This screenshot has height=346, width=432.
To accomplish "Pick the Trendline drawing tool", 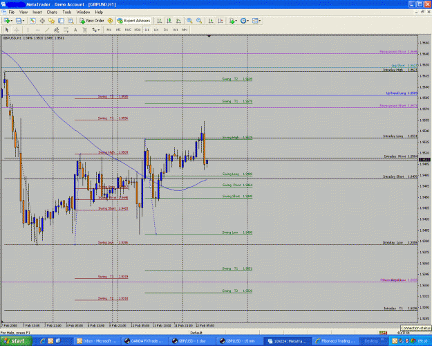I will coord(47,30).
